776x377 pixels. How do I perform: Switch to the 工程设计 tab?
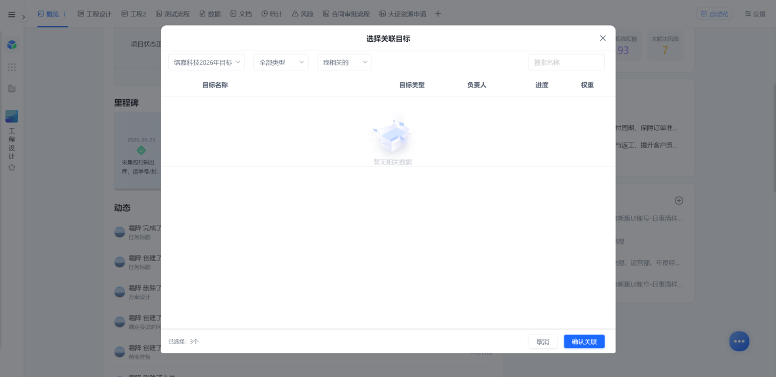pos(95,14)
